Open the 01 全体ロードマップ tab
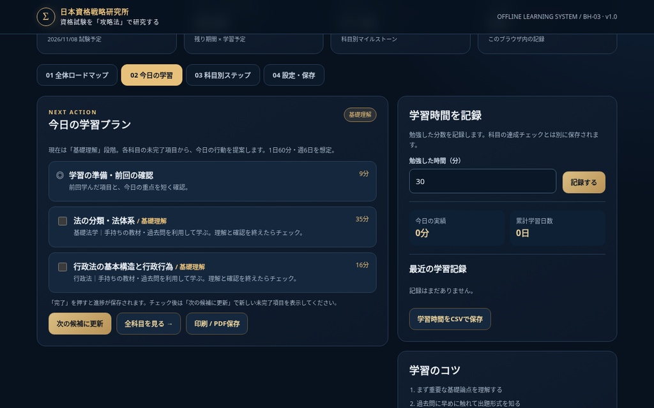The height and width of the screenshot is (408, 654). click(77, 75)
